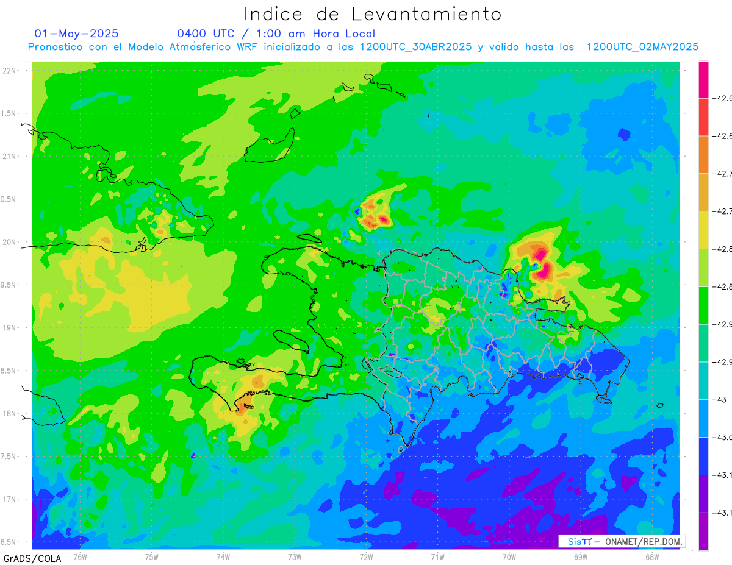
Task: Click the turquoise segment of the color scale
Action: (x=703, y=380)
